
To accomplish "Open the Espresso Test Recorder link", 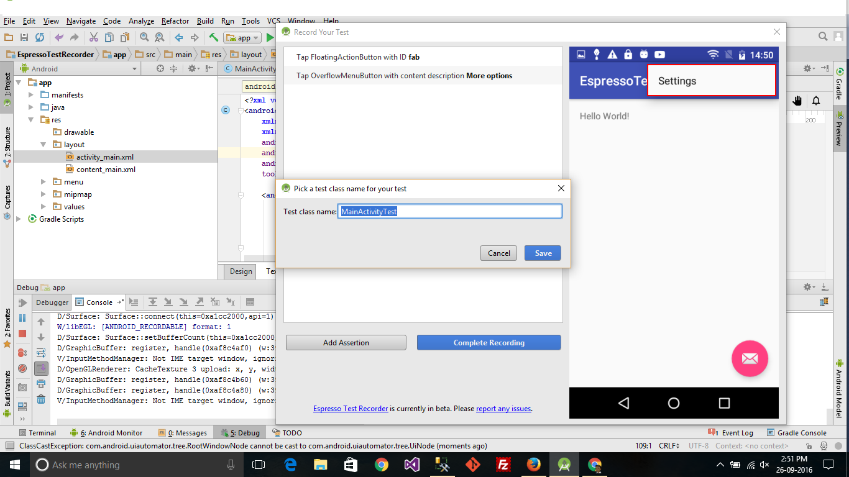I will tap(351, 409).
